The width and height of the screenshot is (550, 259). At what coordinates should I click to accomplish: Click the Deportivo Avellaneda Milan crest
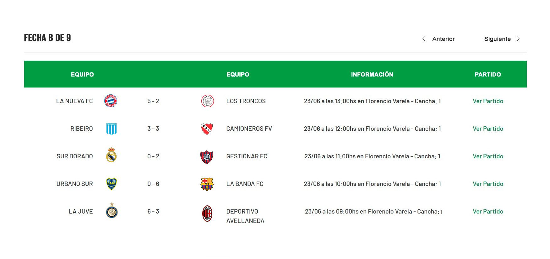tap(207, 214)
